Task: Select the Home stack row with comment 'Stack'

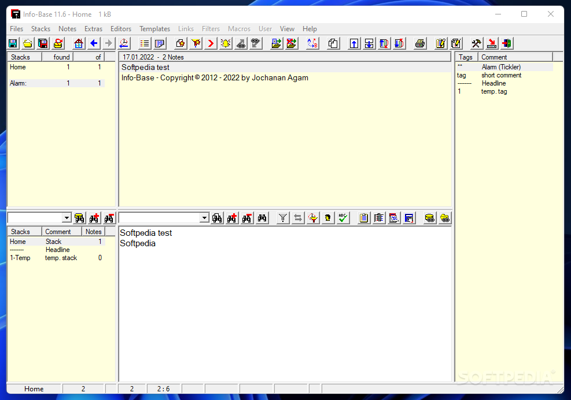Action: tap(56, 242)
